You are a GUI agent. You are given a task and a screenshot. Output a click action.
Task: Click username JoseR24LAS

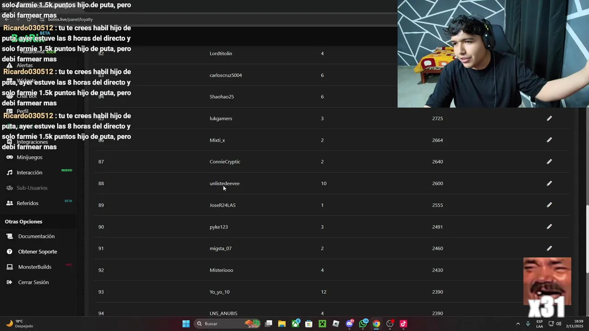223,205
